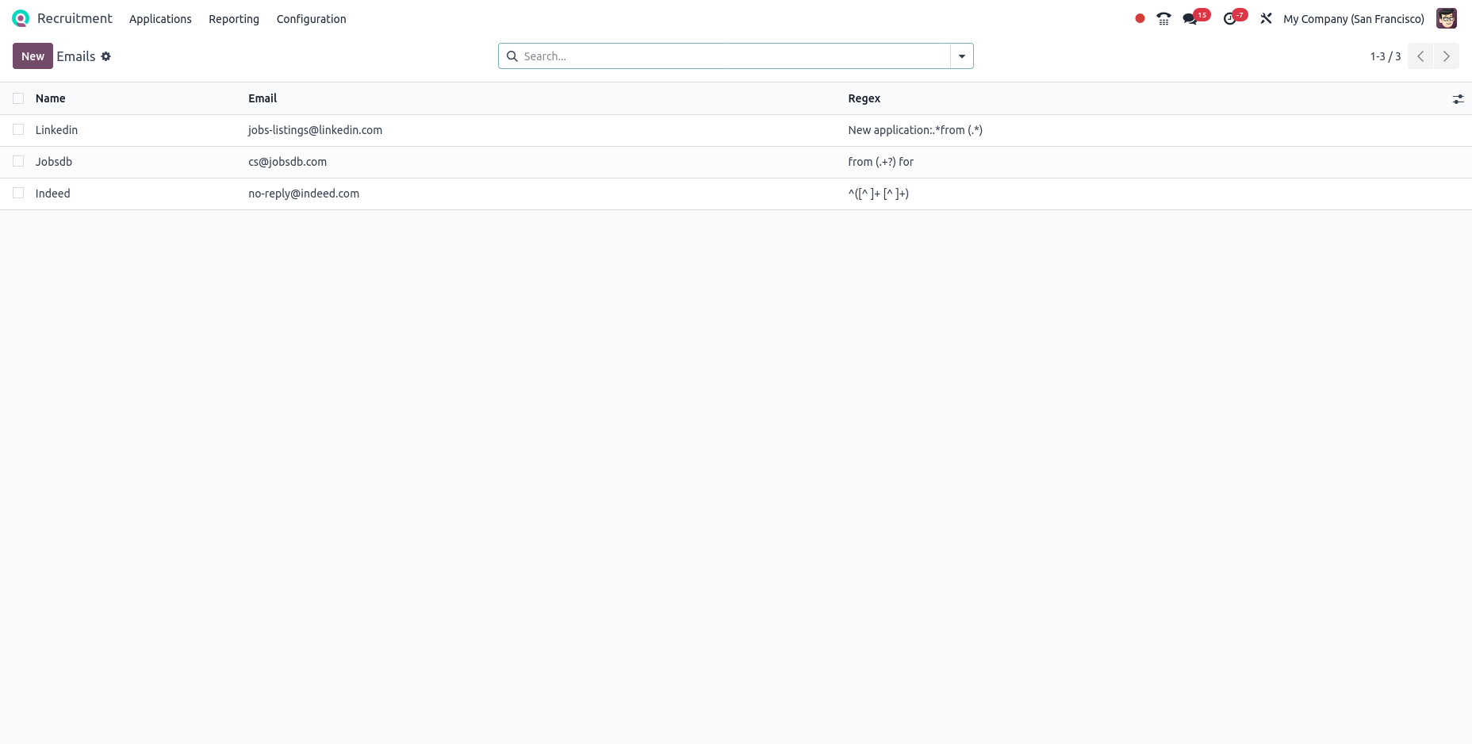This screenshot has width=1472, height=744.
Task: Click the Emails breadcrumb title
Action: click(x=76, y=56)
